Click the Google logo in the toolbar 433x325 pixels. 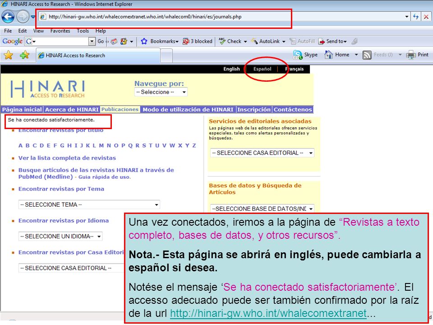coord(12,42)
